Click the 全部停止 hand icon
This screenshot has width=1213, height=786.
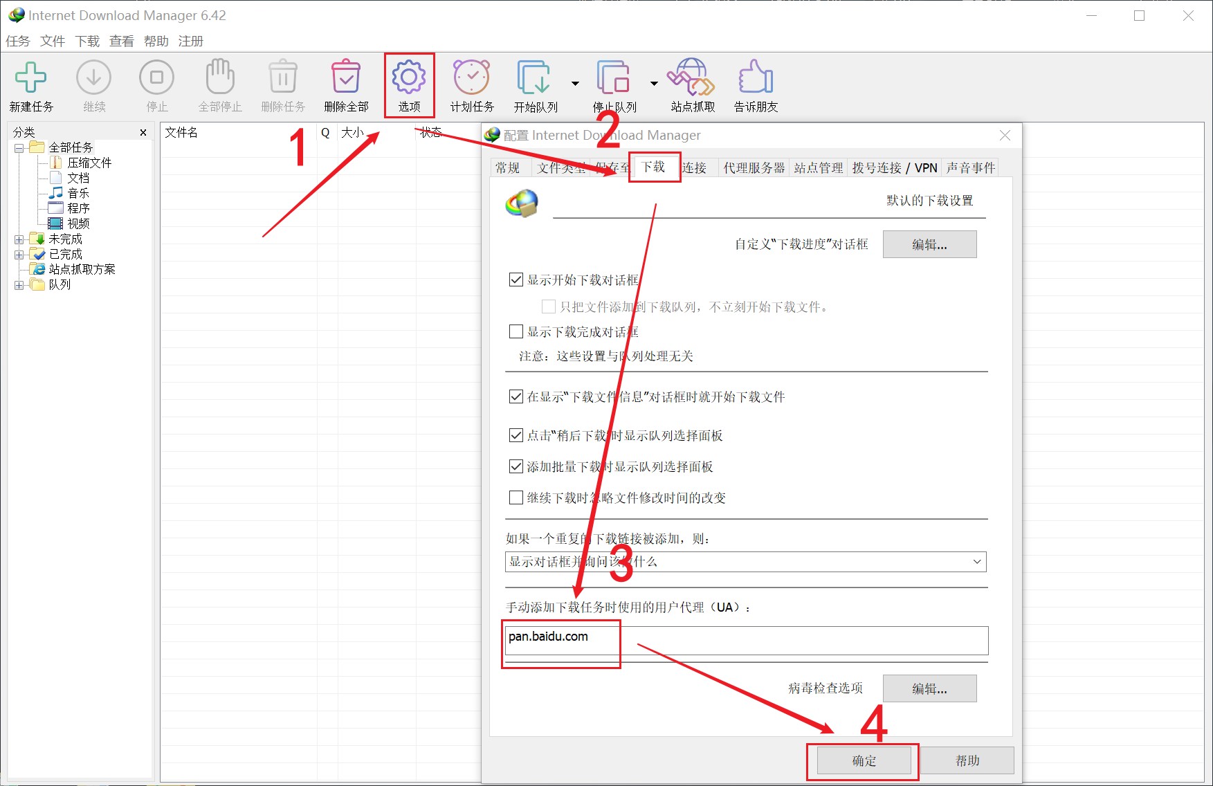coord(220,76)
